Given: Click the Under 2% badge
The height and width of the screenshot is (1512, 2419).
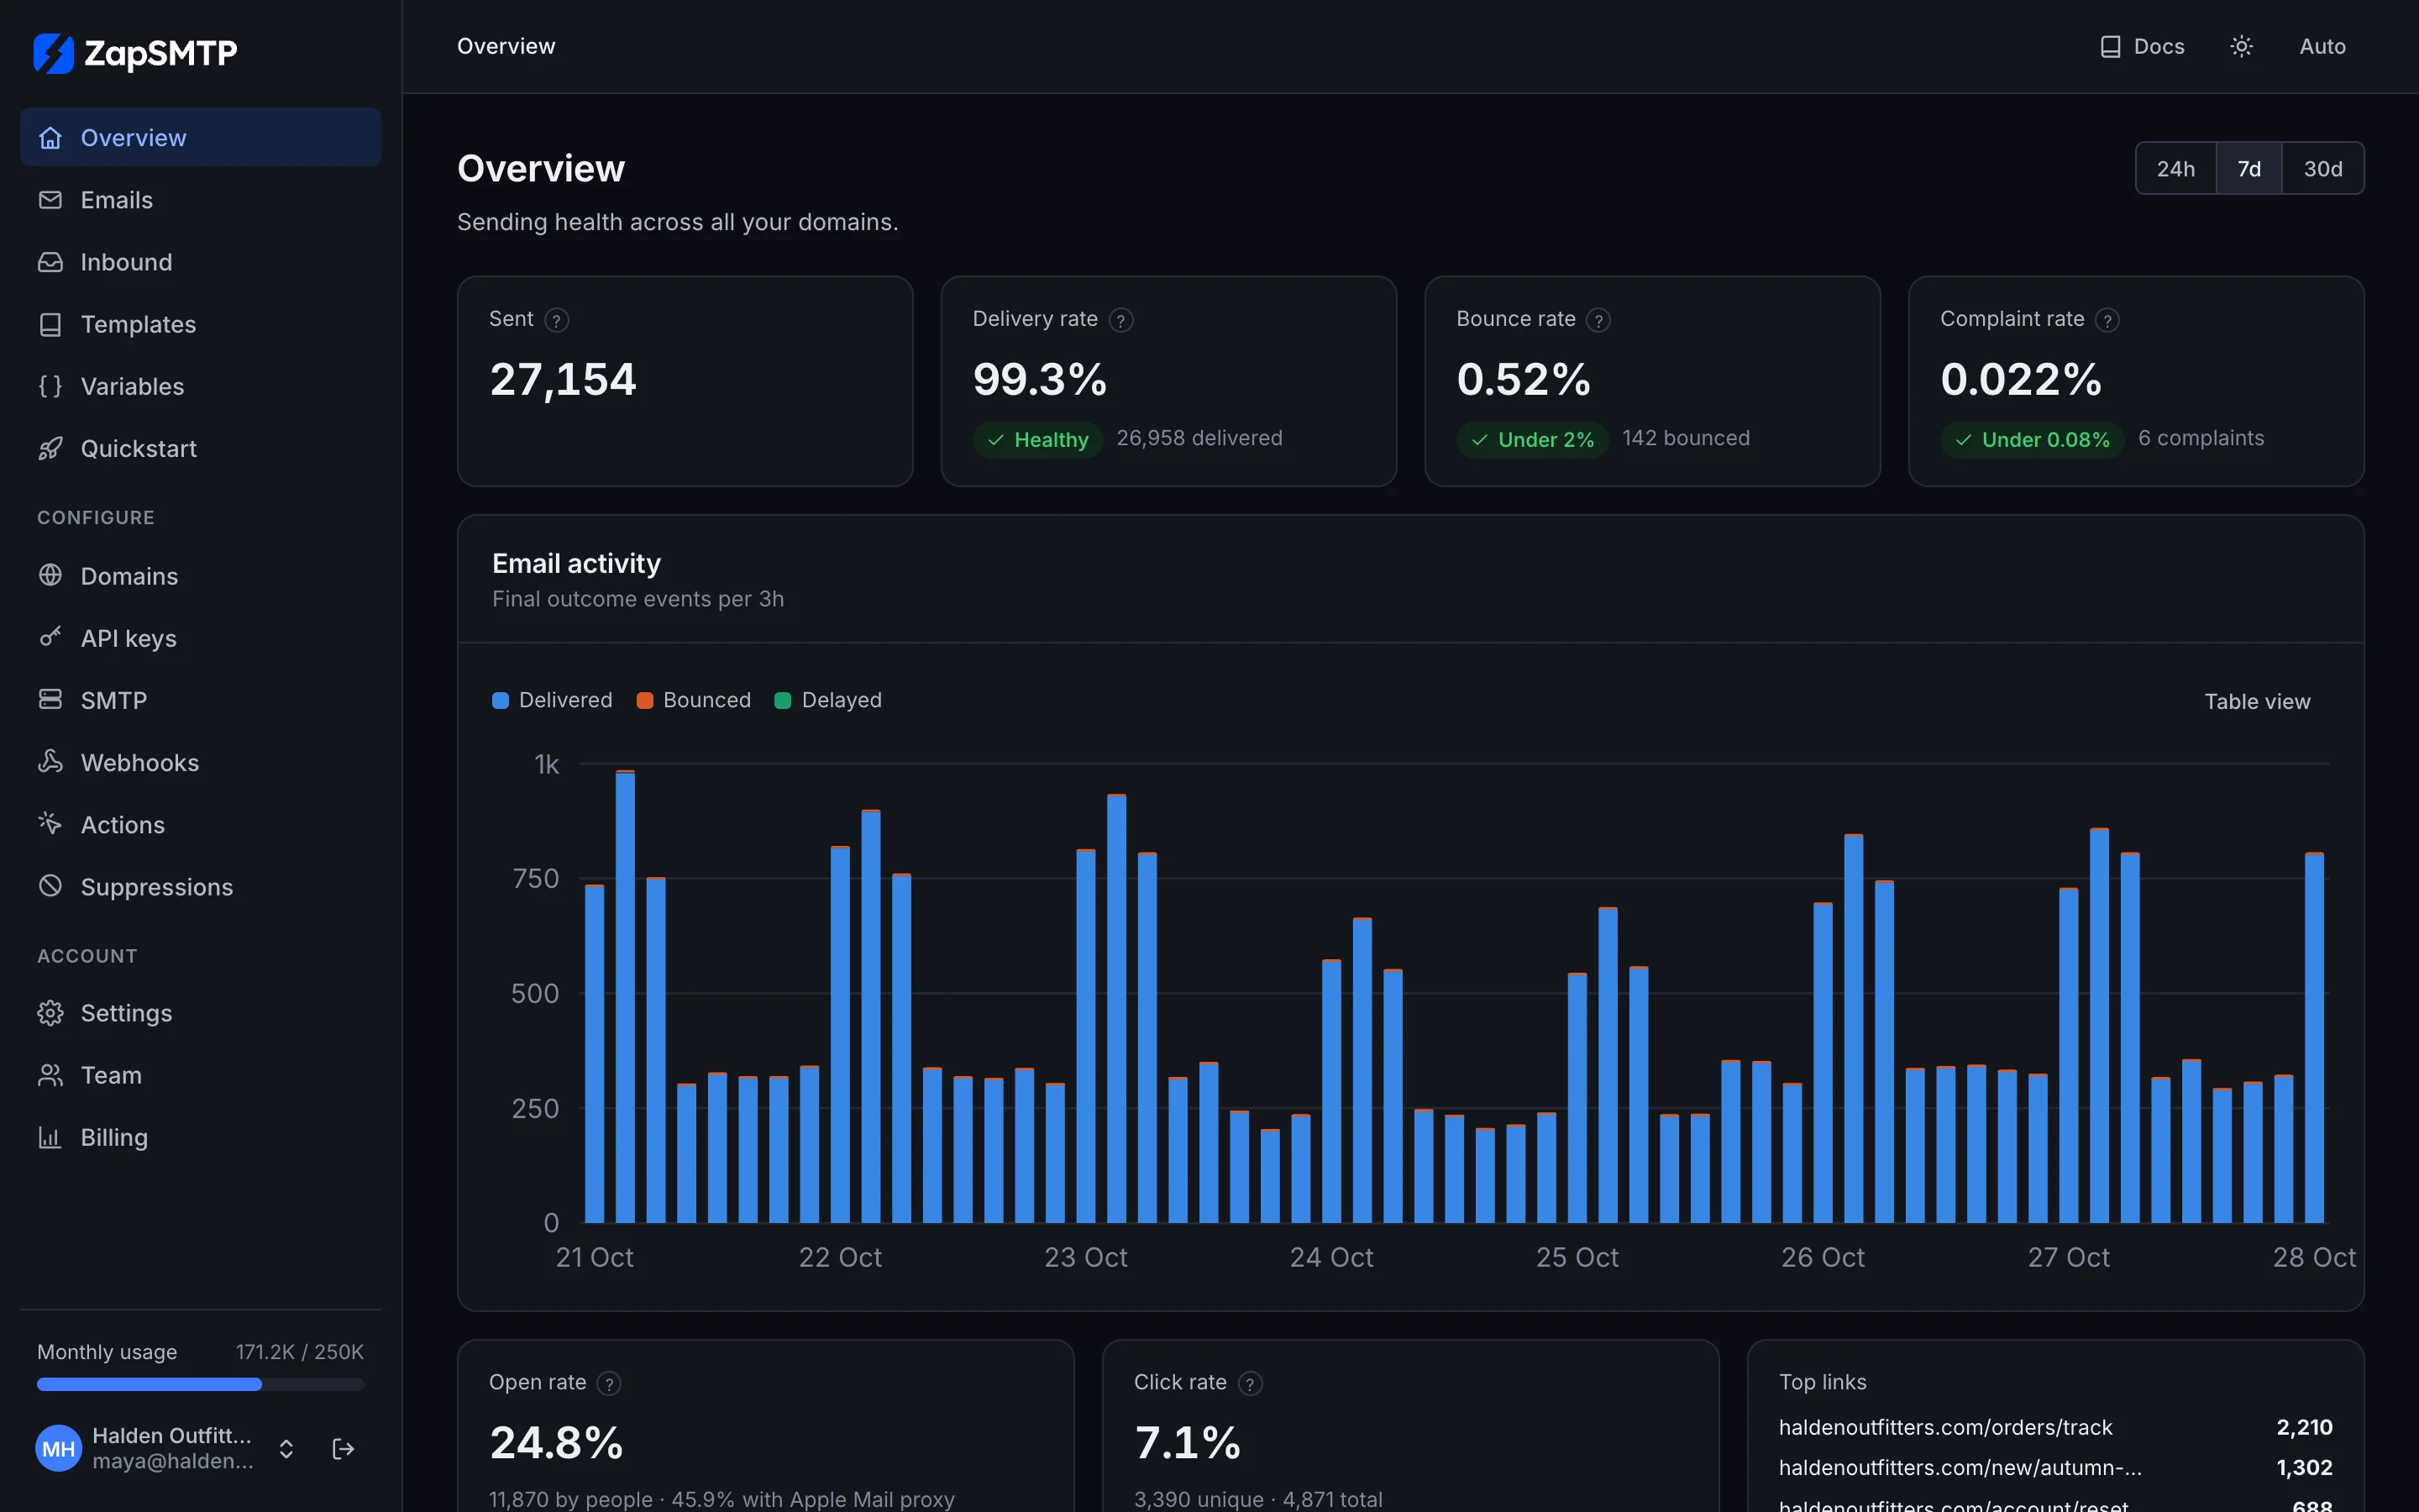Looking at the screenshot, I should coord(1532,440).
